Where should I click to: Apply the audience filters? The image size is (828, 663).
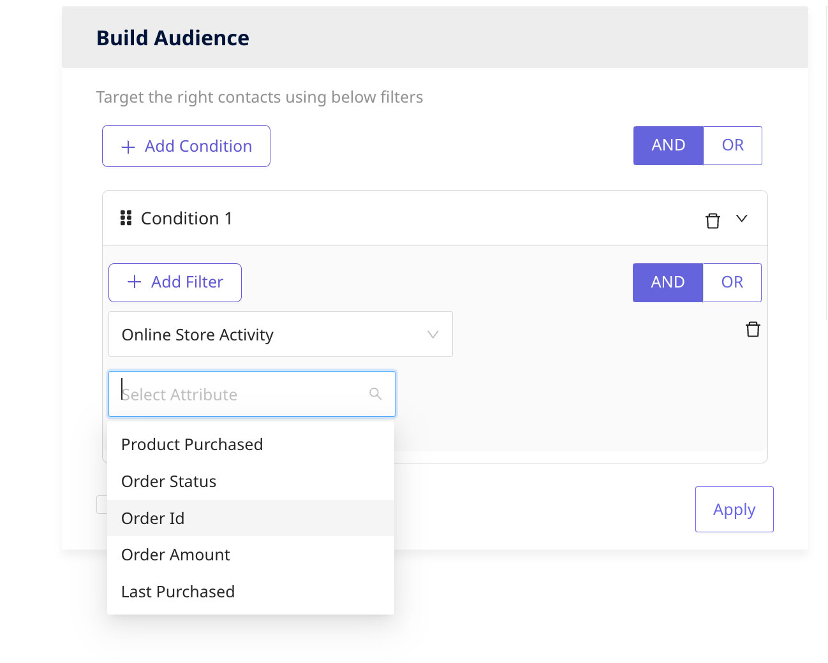[x=734, y=509]
